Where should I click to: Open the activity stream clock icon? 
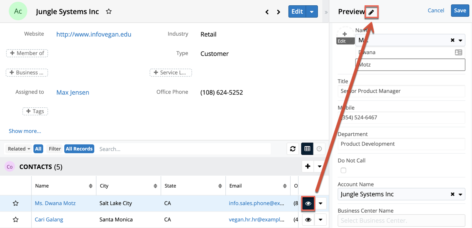coord(319,149)
